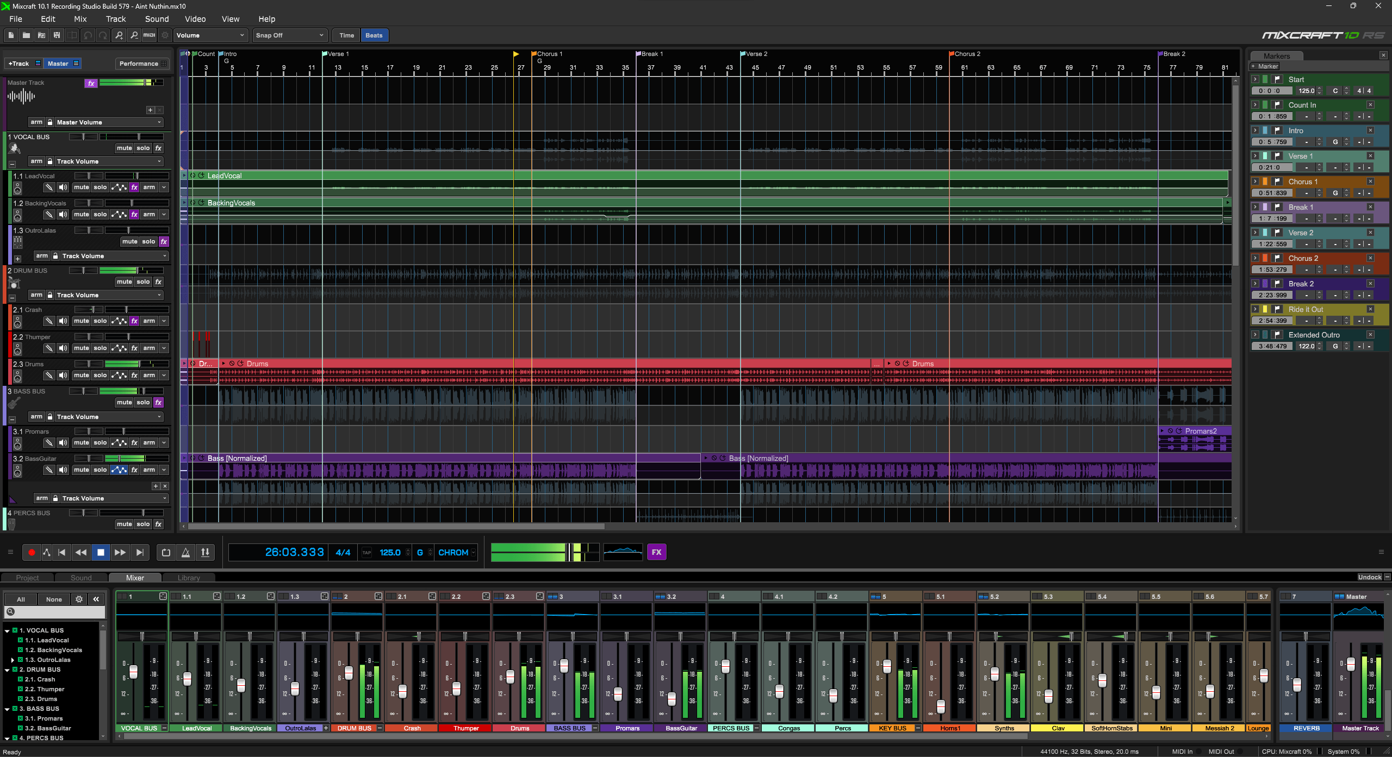1392x757 pixels.
Task: Click the zoom in magnifier tool
Action: coord(119,35)
